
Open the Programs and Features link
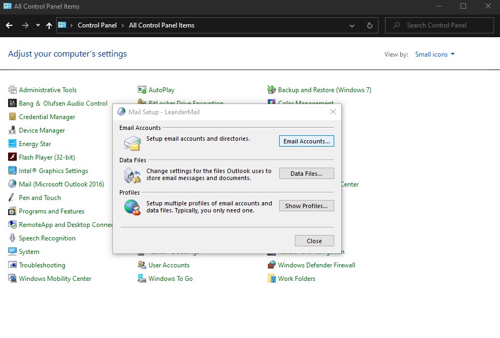pos(52,211)
